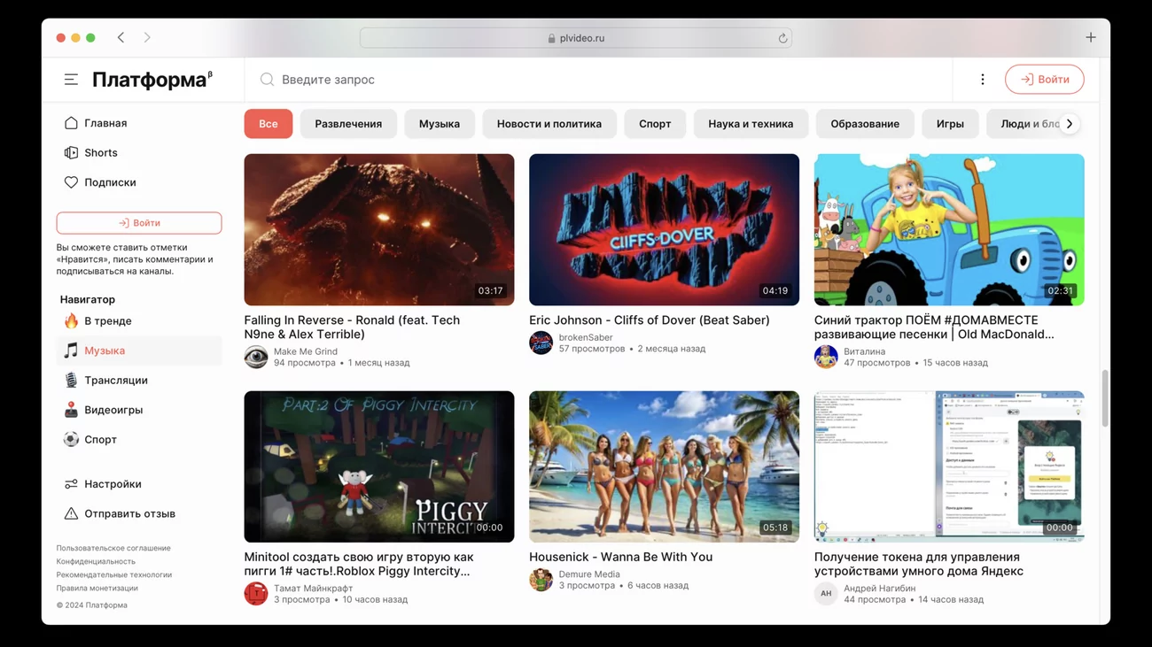Open the three-dot more options menu

coord(982,80)
